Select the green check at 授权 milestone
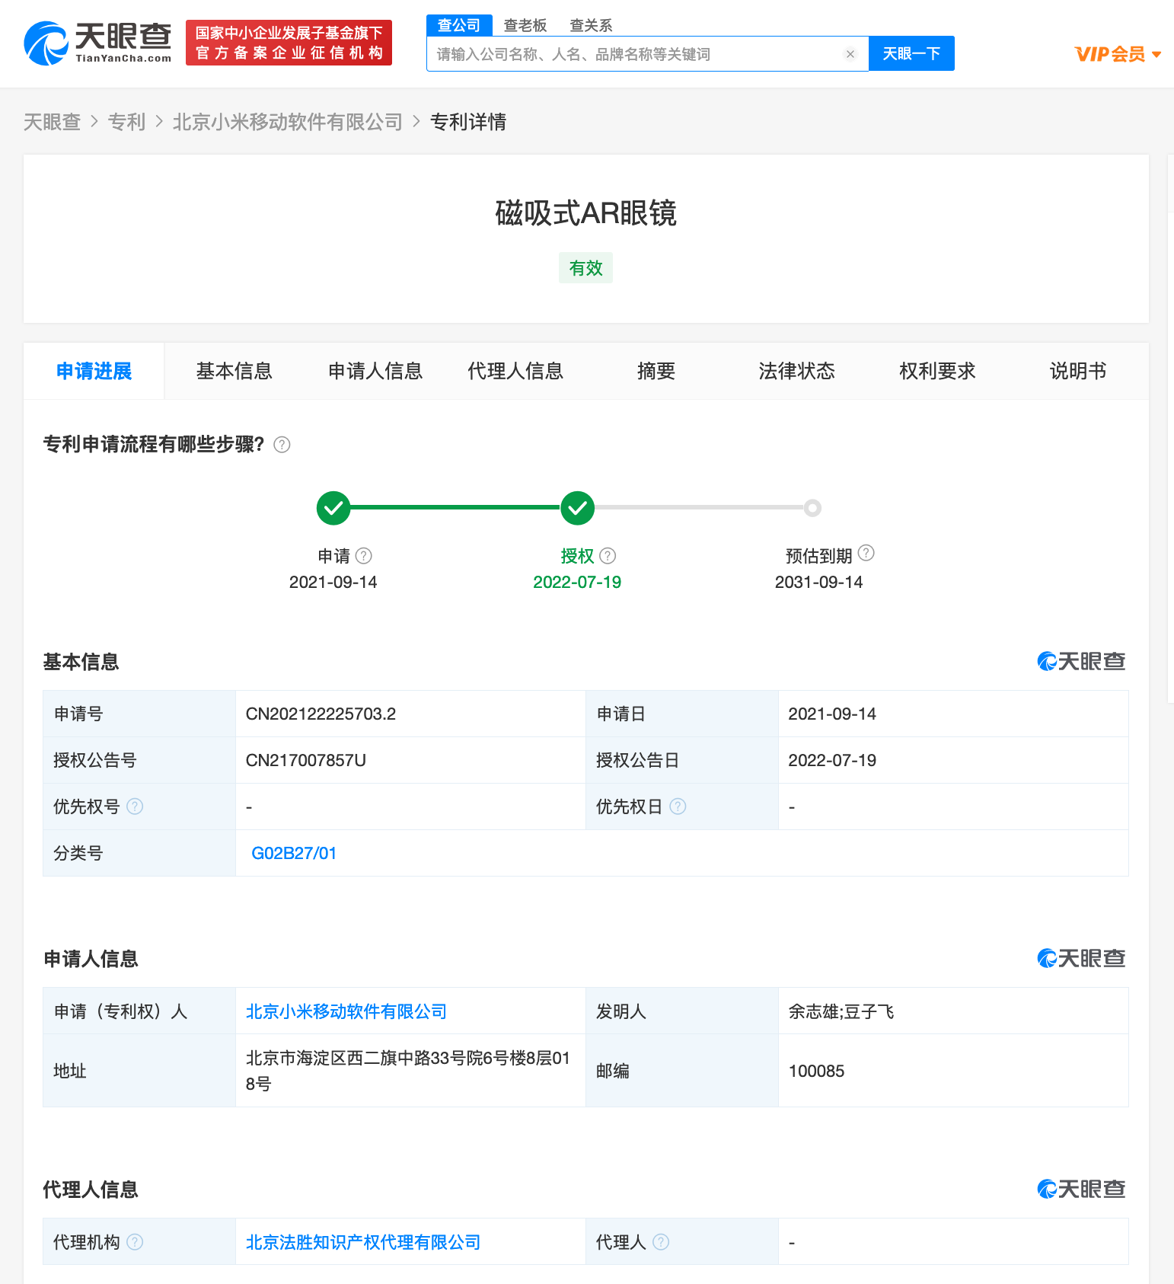The width and height of the screenshot is (1174, 1284). click(x=578, y=508)
